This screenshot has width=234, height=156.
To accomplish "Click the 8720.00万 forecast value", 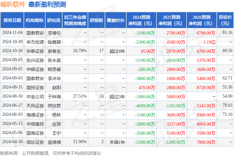I will point(206,88).
